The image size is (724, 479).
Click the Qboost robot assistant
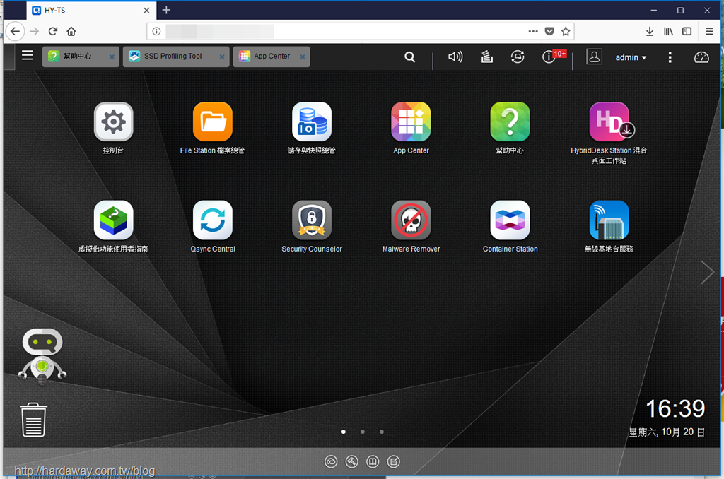click(42, 355)
